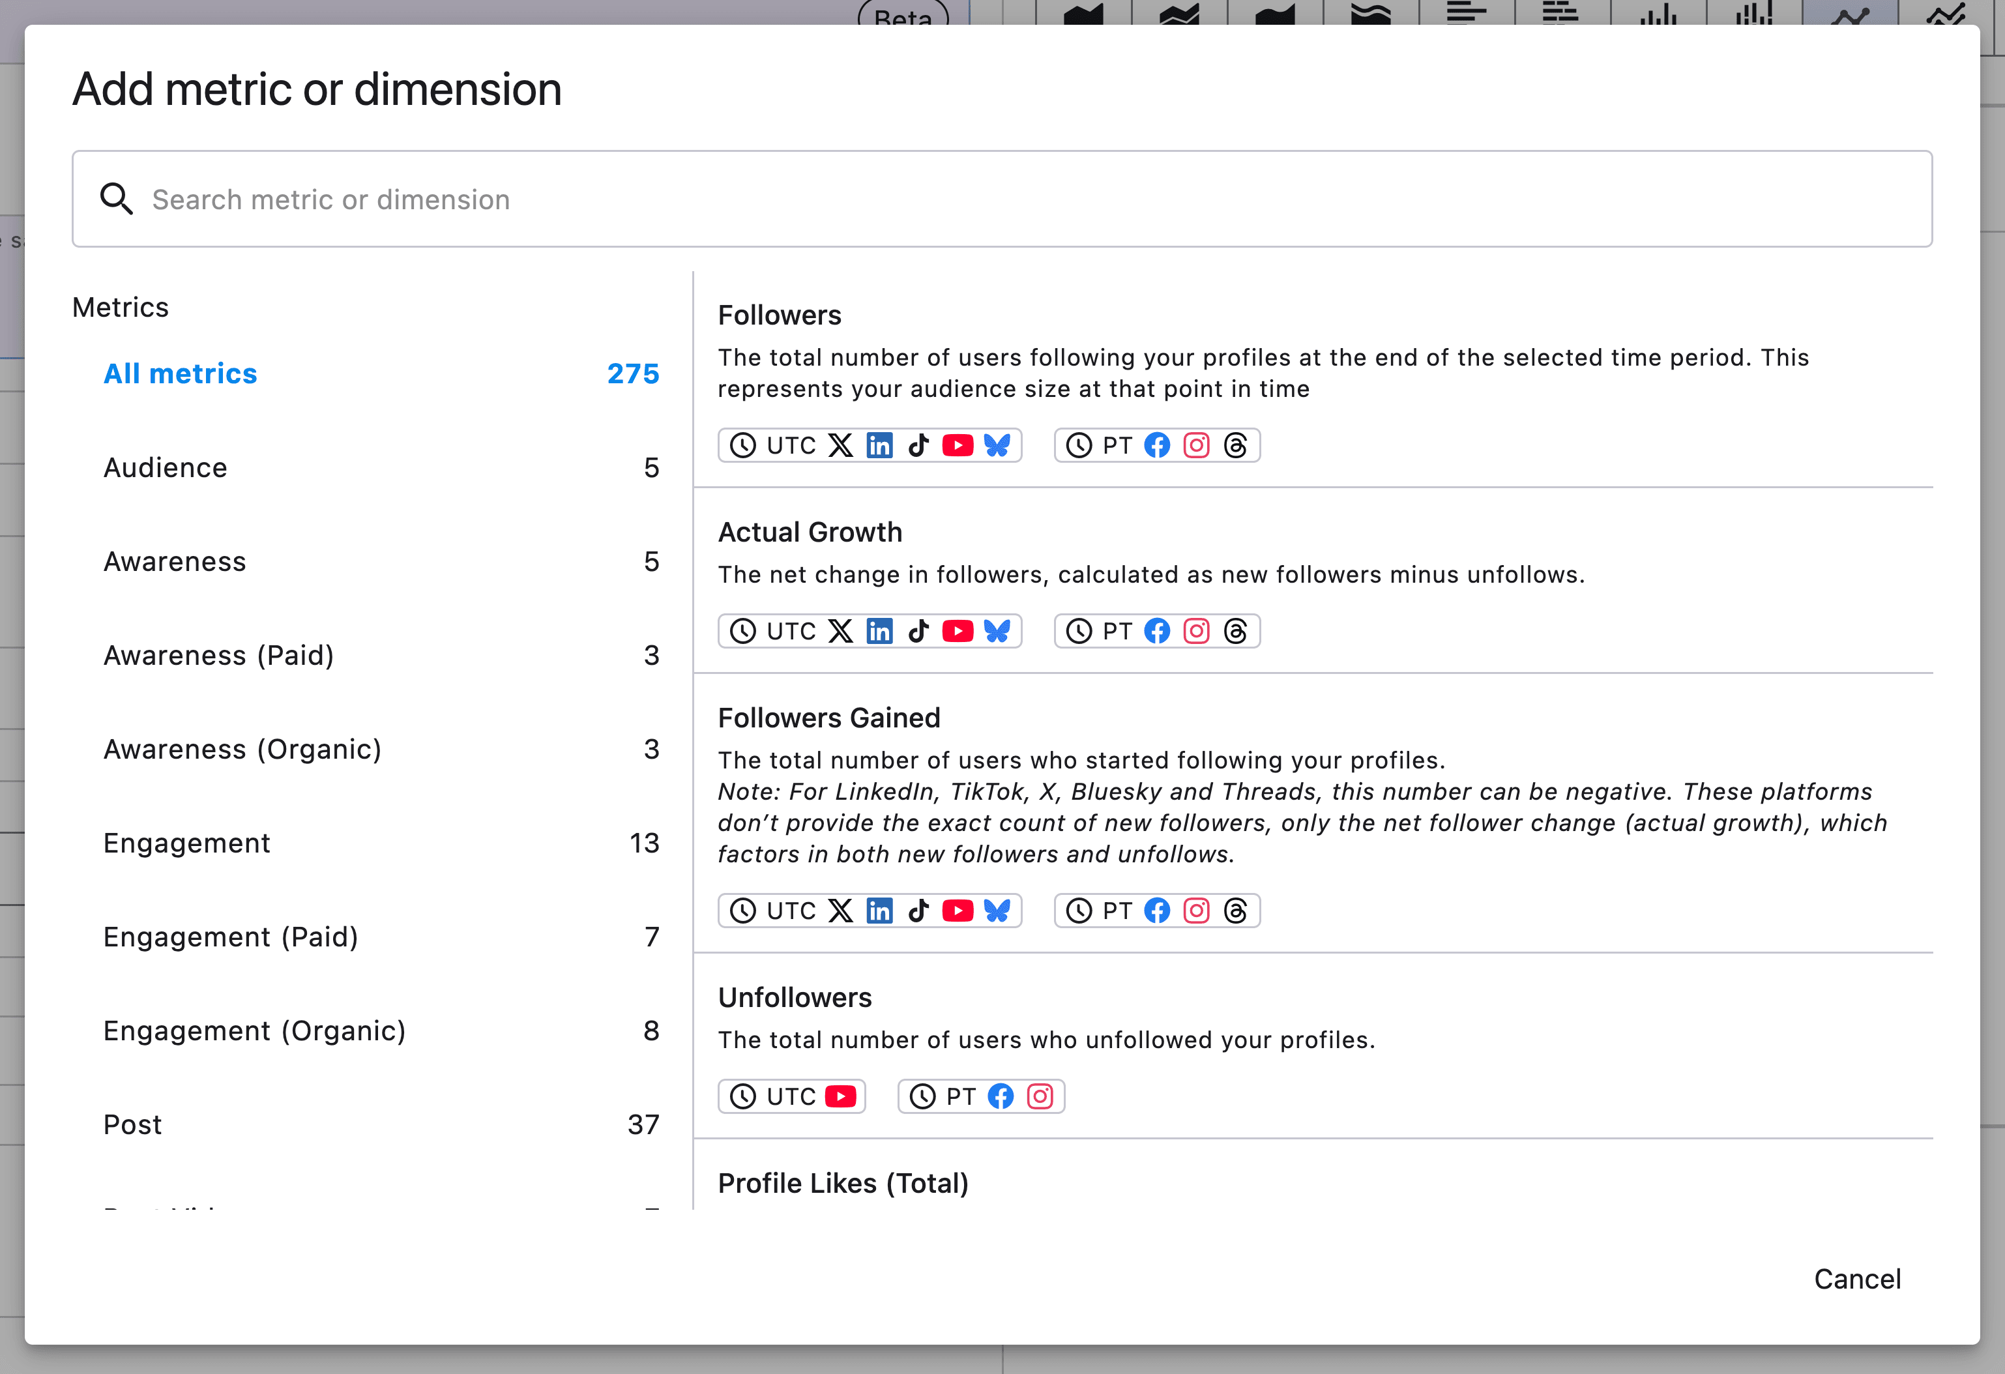Choose the Followers metric title
The width and height of the screenshot is (2005, 1374).
[779, 315]
